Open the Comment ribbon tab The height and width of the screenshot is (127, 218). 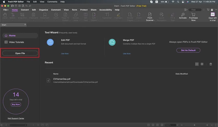click(56, 10)
